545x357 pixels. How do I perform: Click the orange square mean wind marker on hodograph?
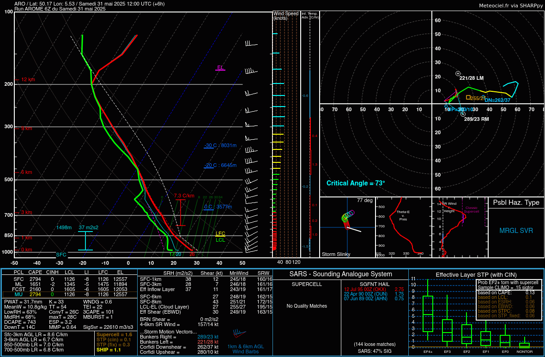[468, 97]
